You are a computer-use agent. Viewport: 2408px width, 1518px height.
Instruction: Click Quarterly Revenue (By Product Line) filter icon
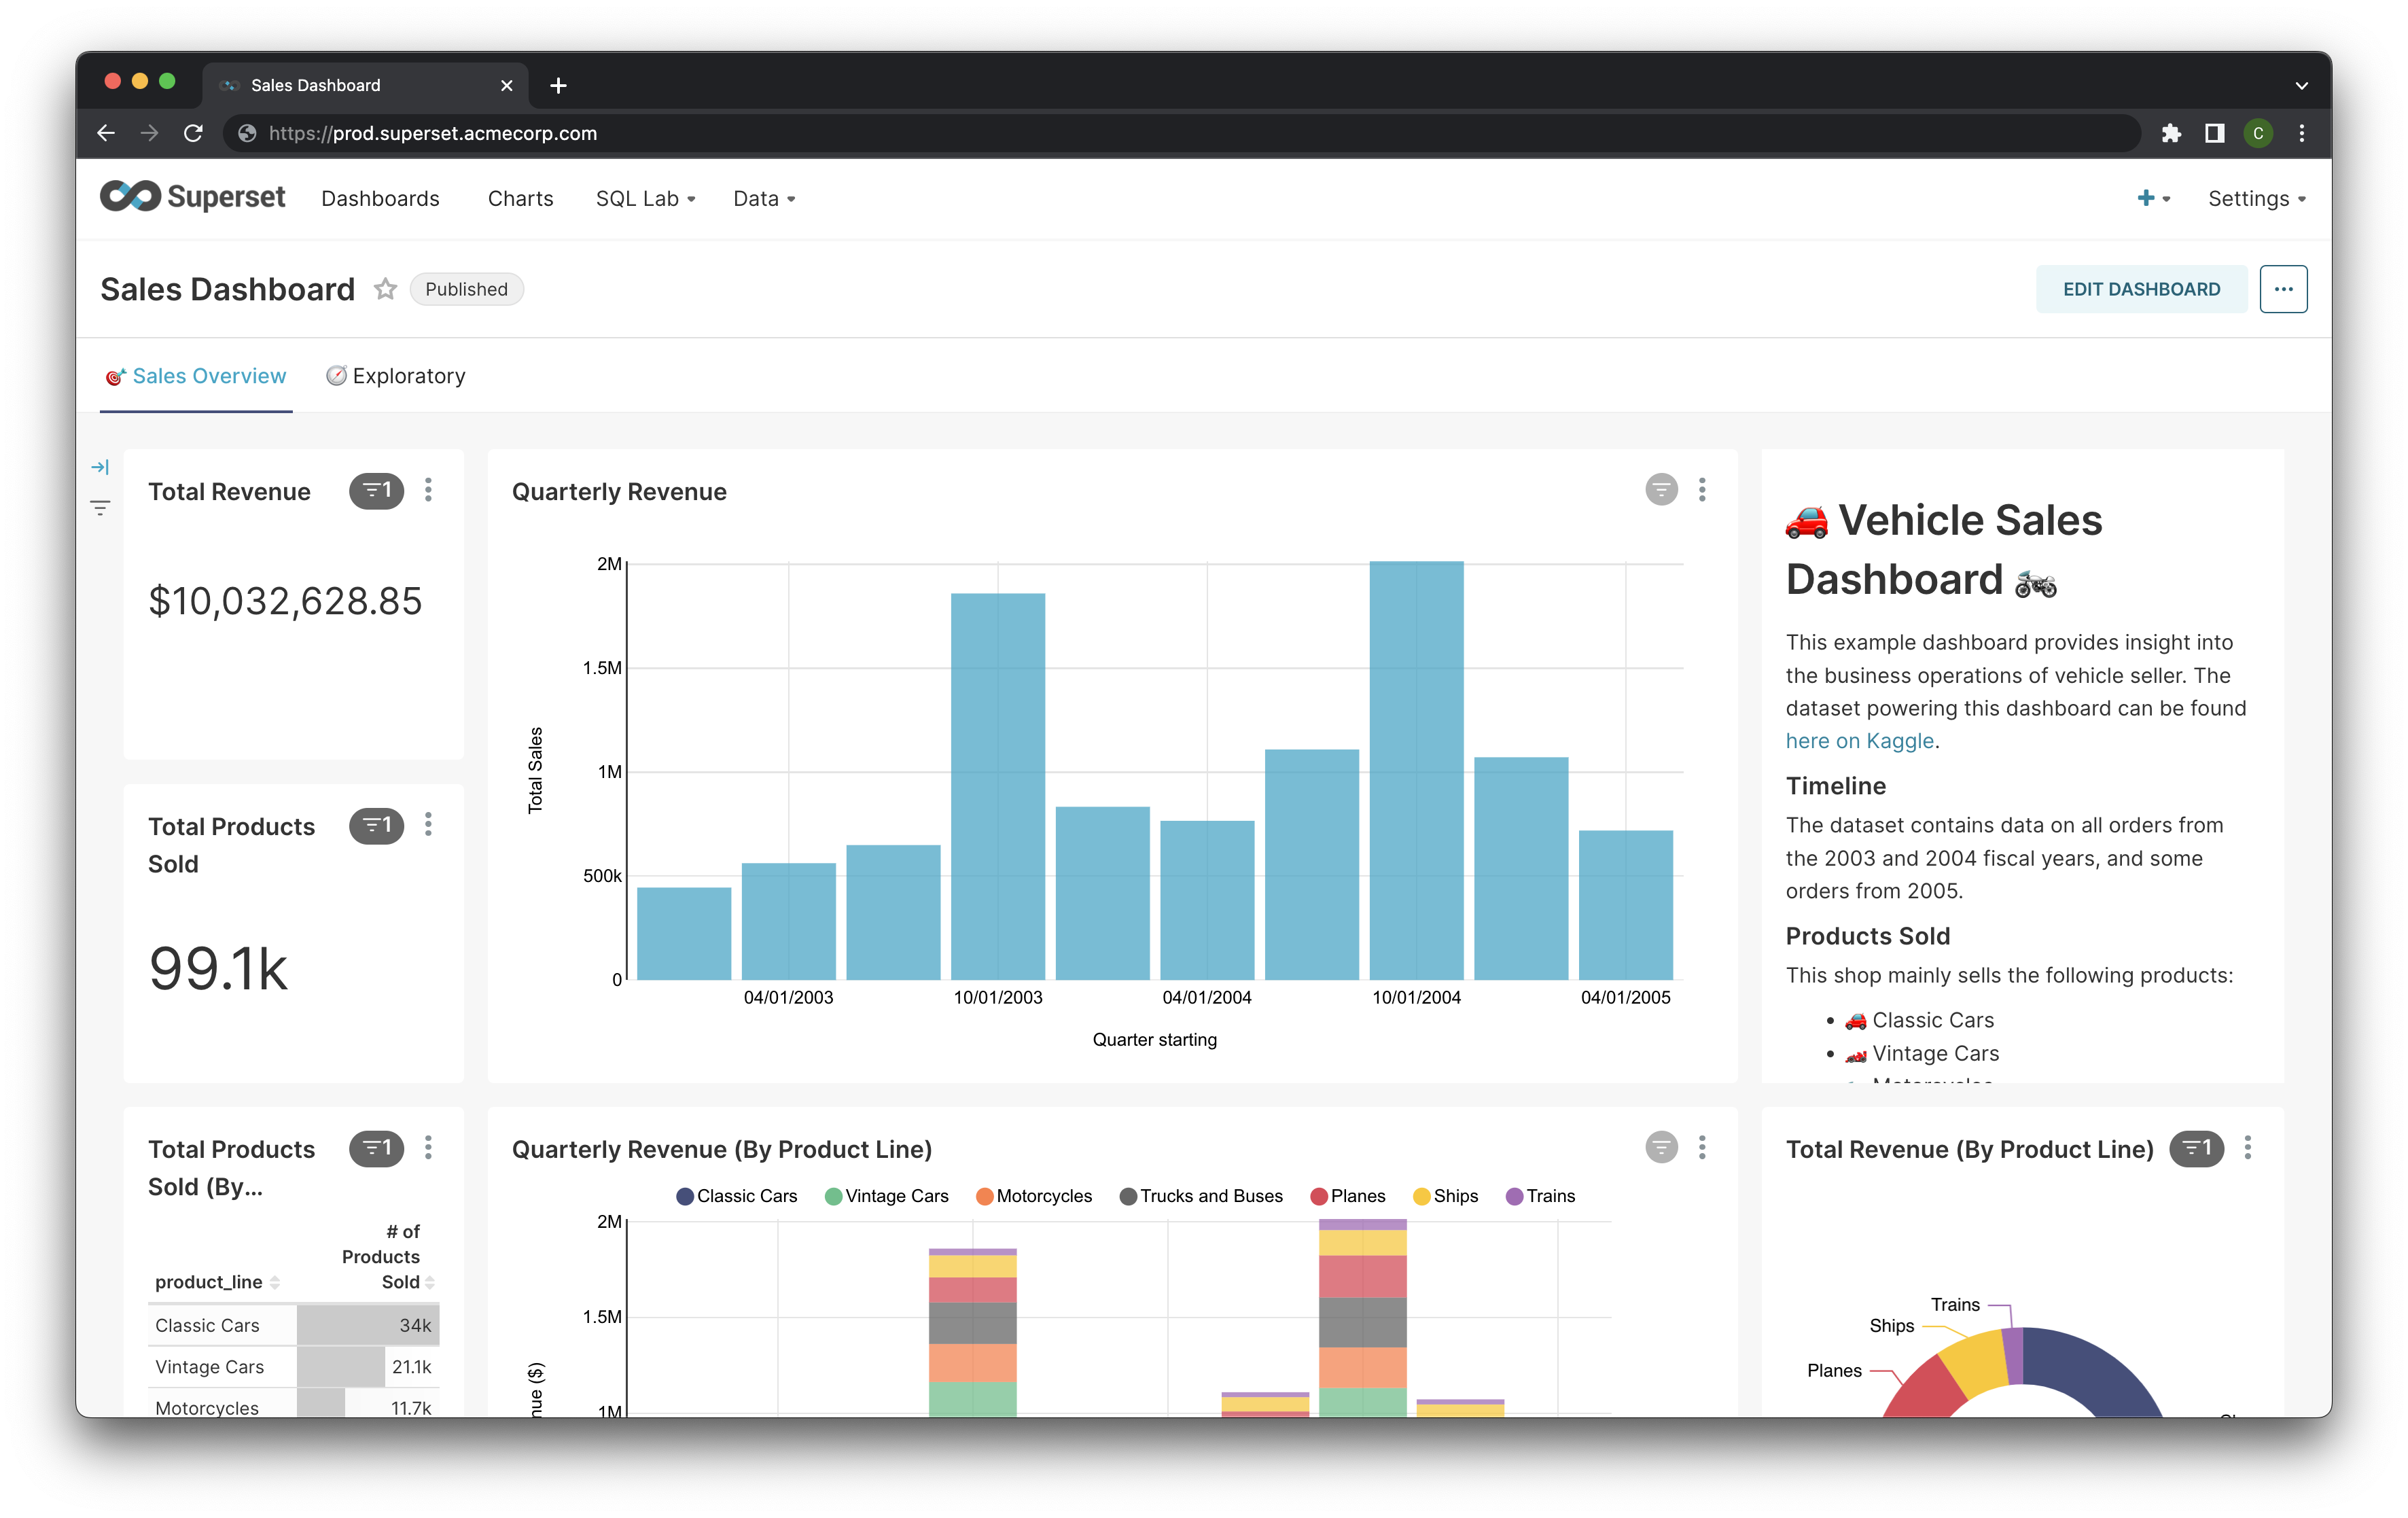click(1661, 1148)
